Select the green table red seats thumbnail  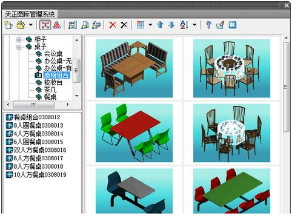tap(231, 191)
